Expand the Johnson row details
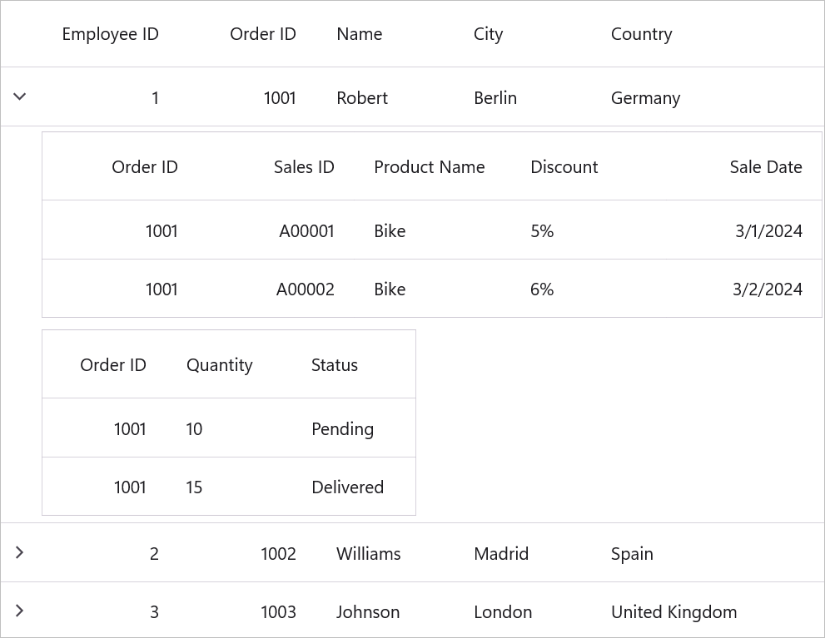Screen dimensions: 825x638 20,611
